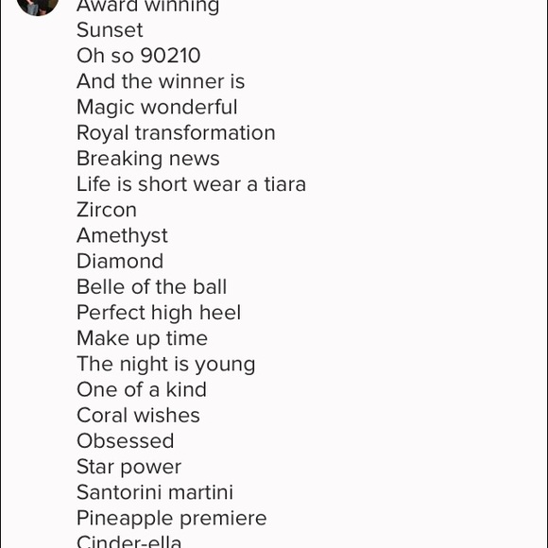Select the 'One of a kind' text
548x548 pixels.
(x=142, y=389)
